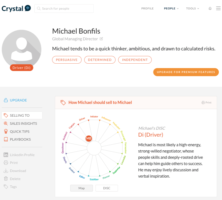Click the Crystal logo icon
Image resolution: width=222 pixels, height=200 pixels.
[28, 8]
